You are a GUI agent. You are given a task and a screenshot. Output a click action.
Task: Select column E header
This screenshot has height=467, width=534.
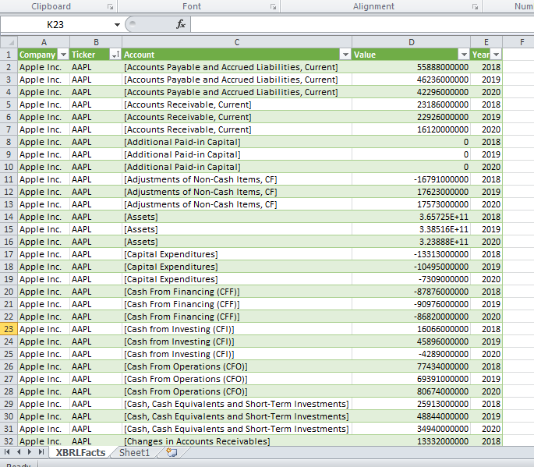click(486, 42)
